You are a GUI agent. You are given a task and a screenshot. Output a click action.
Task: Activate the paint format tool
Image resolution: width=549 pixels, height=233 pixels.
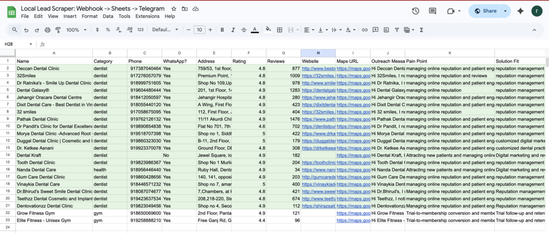coord(58,30)
